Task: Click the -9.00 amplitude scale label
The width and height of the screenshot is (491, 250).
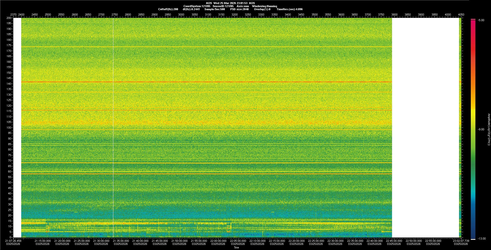Action: point(481,129)
